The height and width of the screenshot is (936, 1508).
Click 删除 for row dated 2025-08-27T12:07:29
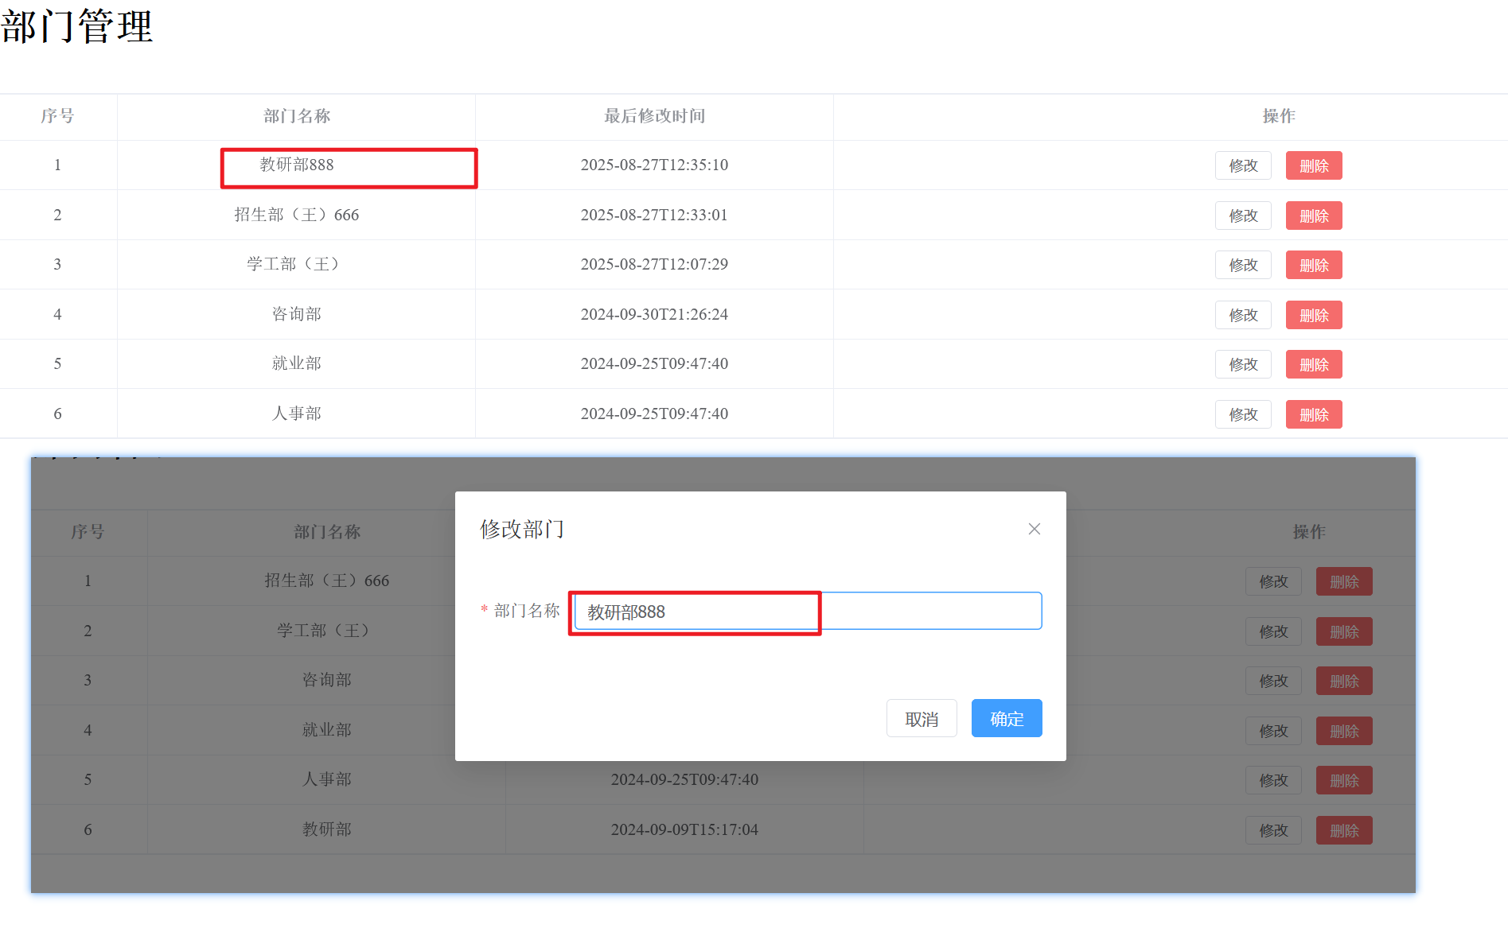click(1313, 265)
